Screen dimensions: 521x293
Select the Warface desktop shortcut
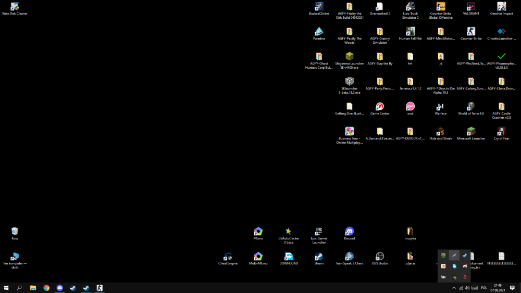click(441, 108)
